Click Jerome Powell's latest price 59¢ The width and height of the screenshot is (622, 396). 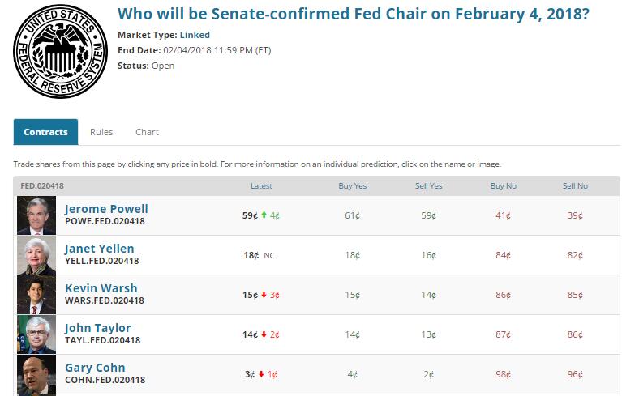(250, 215)
